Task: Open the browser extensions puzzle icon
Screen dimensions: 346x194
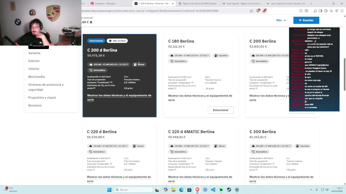Action: [x=301, y=11]
